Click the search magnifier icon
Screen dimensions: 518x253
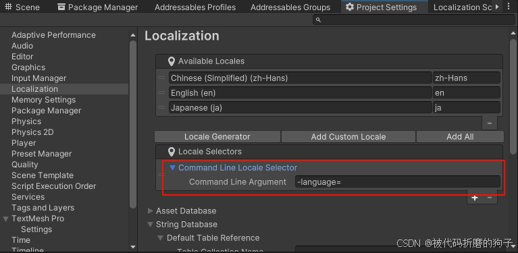pos(319,20)
